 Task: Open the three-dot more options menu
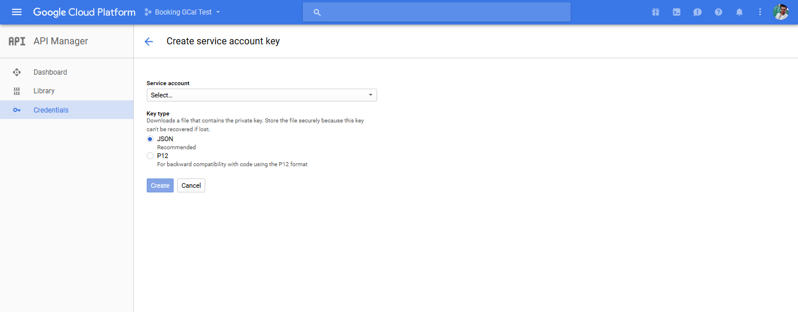click(x=760, y=12)
